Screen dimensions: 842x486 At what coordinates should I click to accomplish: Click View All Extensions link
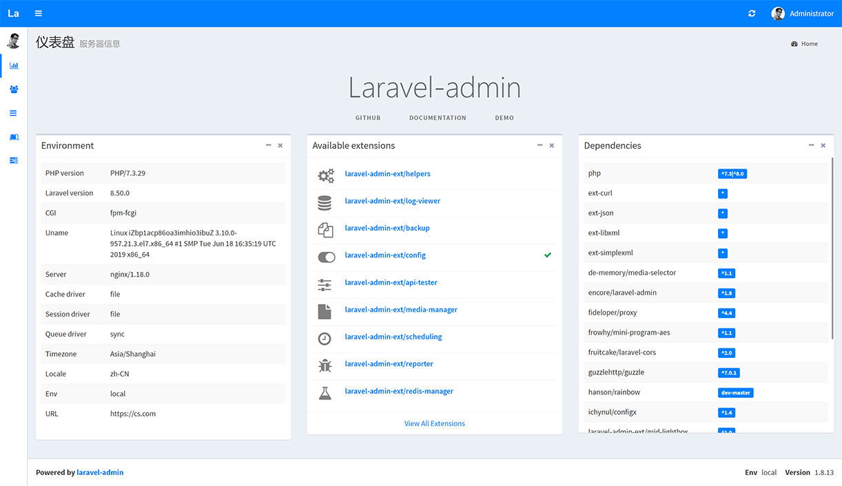click(434, 423)
